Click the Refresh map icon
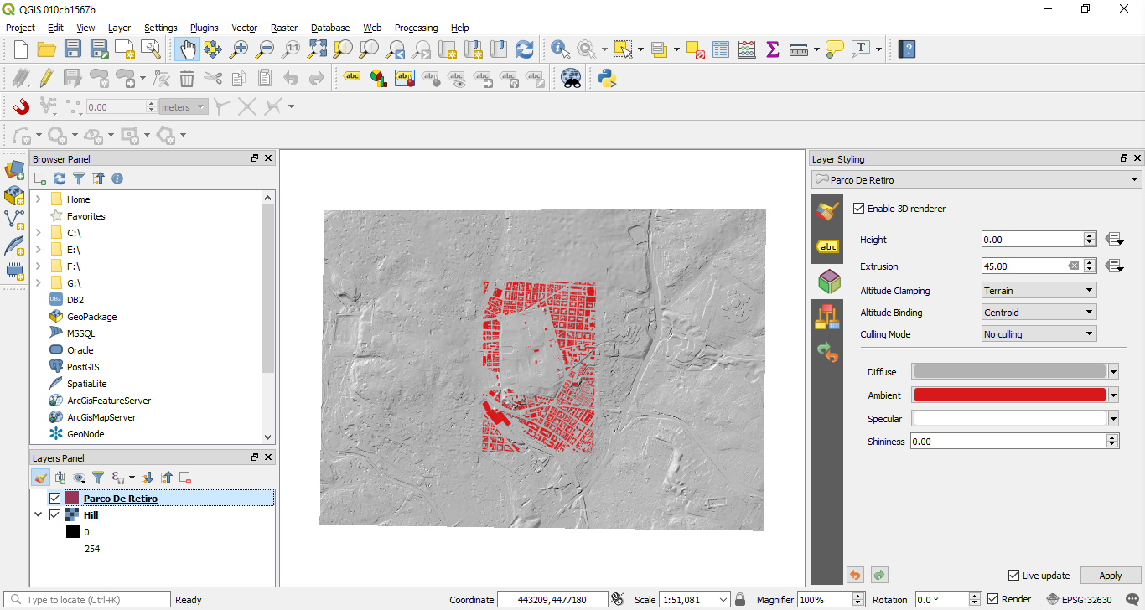Image resolution: width=1145 pixels, height=610 pixels. pos(525,49)
